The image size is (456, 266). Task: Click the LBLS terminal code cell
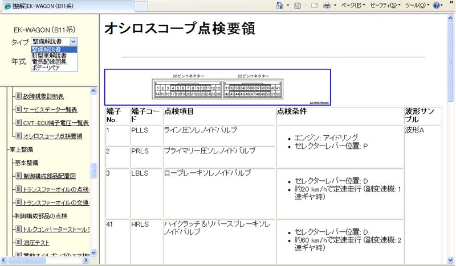coord(146,193)
